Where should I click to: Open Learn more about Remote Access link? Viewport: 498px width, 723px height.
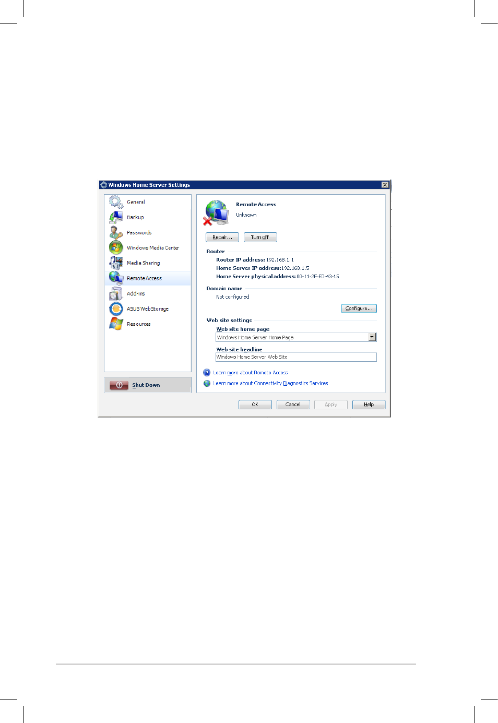tap(251, 373)
